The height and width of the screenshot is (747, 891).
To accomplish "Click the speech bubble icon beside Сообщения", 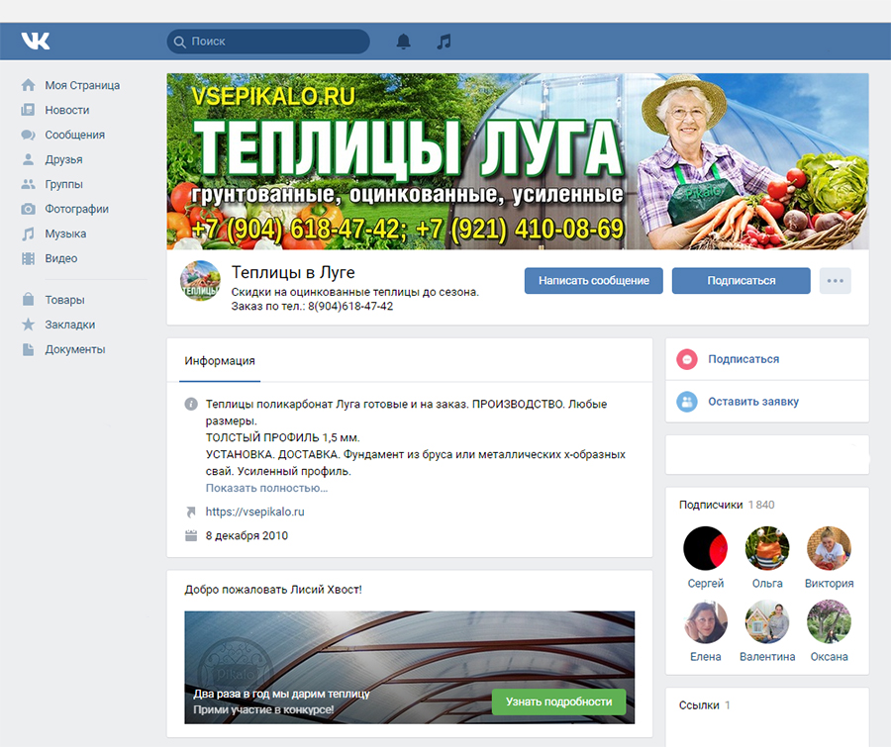I will click(x=28, y=135).
